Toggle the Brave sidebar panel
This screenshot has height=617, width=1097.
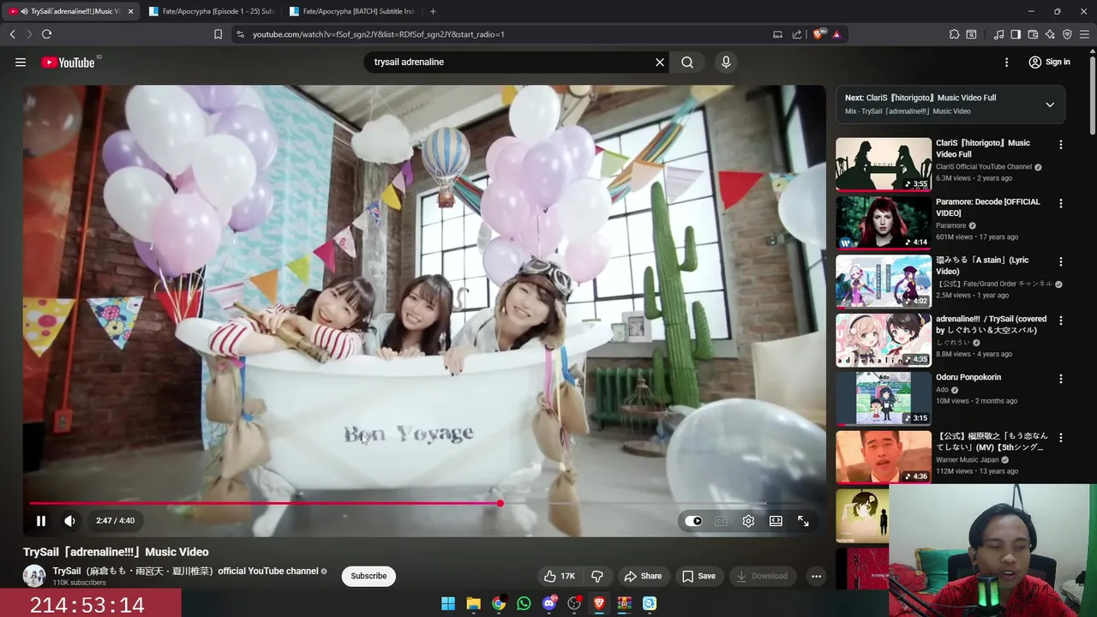point(1016,34)
